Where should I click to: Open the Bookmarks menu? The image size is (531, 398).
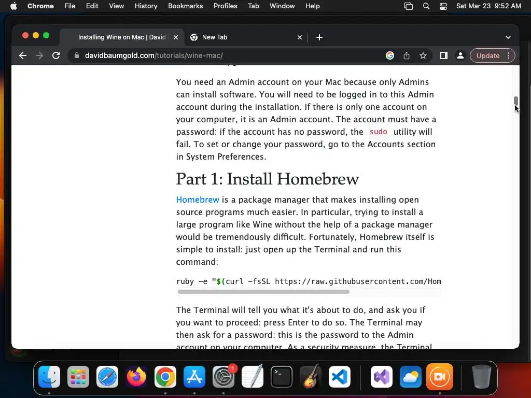tap(186, 6)
